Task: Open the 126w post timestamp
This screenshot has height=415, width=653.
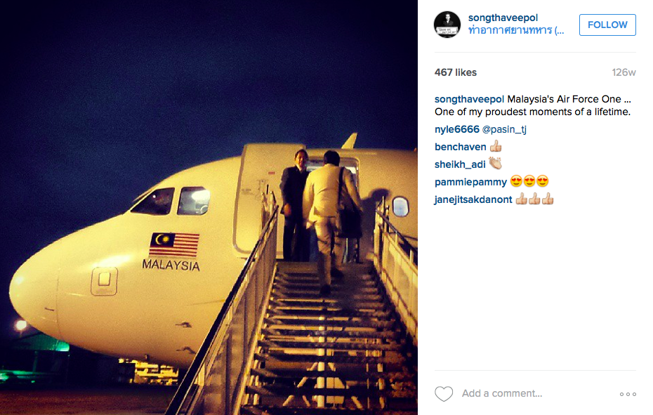Action: 624,72
